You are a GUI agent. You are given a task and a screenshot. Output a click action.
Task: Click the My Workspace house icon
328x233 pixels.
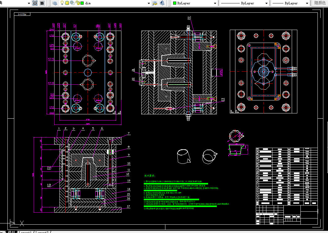pos(42,3)
